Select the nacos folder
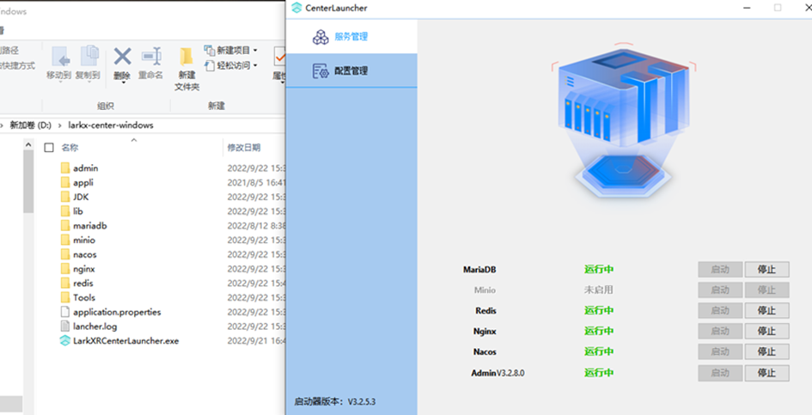Image resolution: width=812 pixels, height=415 pixels. pos(85,254)
